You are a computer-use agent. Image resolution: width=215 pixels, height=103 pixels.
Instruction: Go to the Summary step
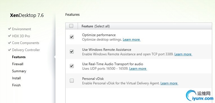click(19, 71)
